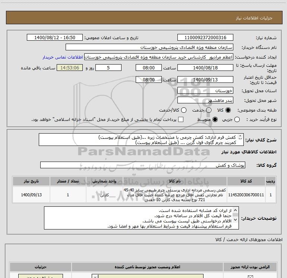Click the buyer notes scrollbar down arrow
The width and height of the screenshot is (287, 278).
[x=236, y=219]
